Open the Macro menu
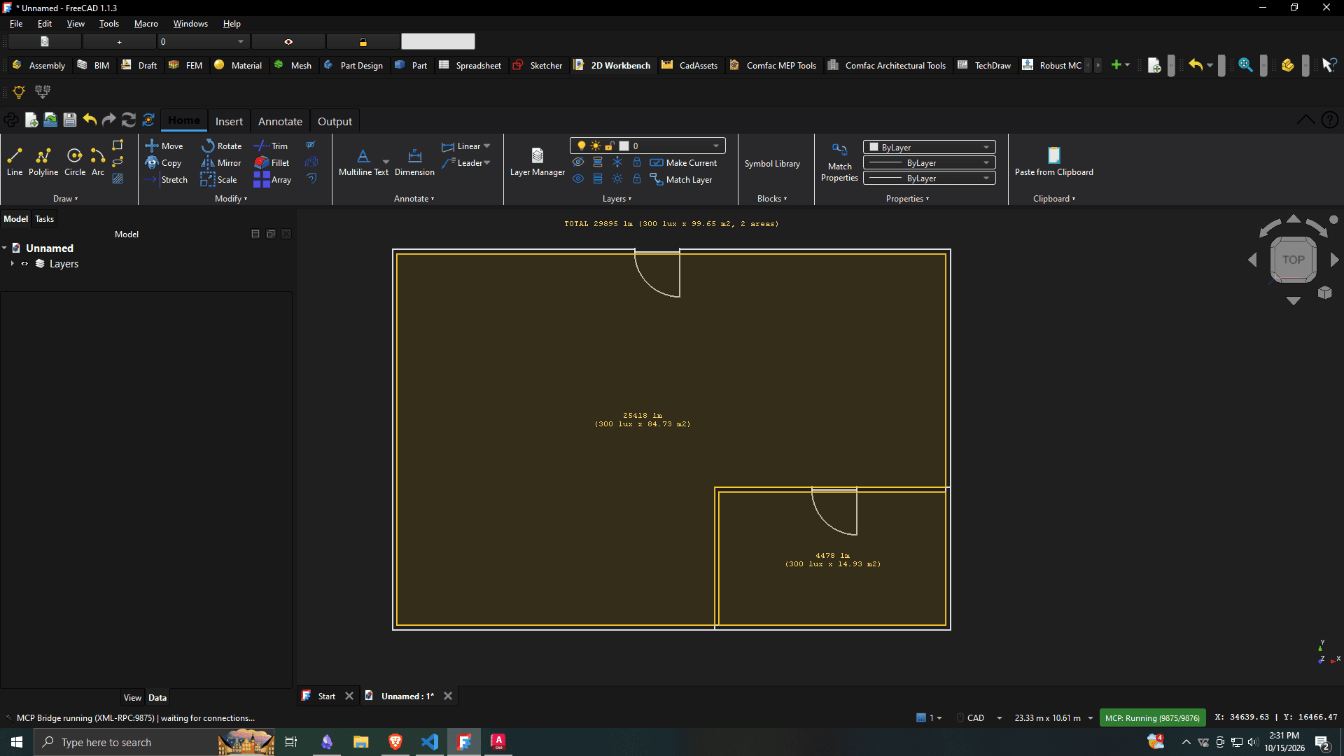Screen dimensions: 1344x756 (146, 23)
